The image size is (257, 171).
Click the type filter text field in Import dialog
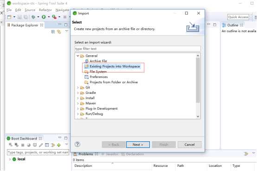137,49
